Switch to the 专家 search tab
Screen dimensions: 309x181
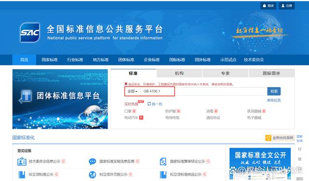pyautogui.click(x=225, y=73)
